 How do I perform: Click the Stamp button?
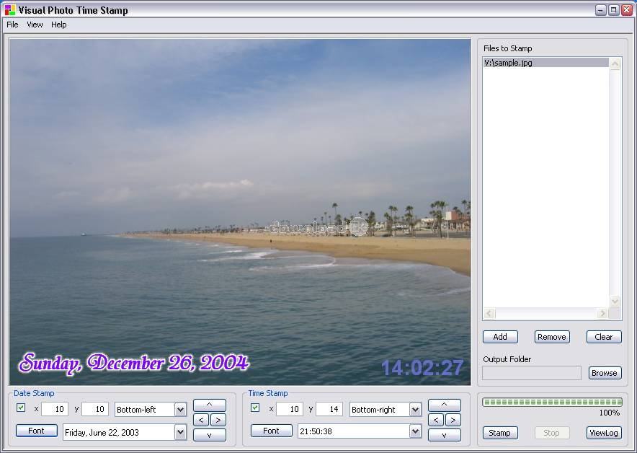point(500,433)
